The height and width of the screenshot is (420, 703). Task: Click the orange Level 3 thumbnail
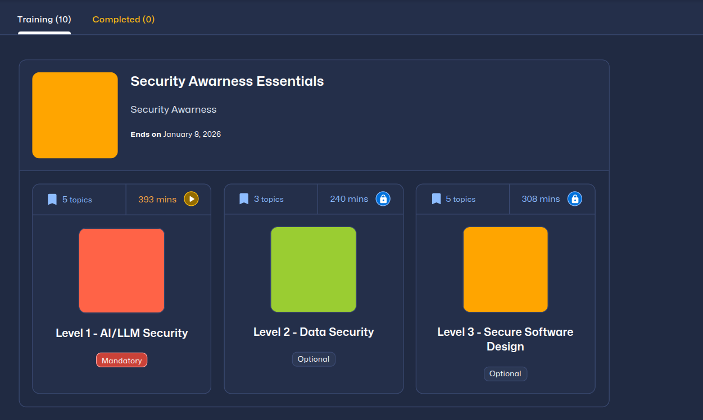(x=505, y=270)
